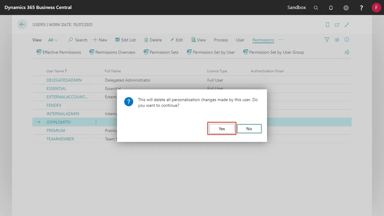Viewport: 384px width, 216px height.
Task: Open the DELEGATEDADMIN user link
Action: click(x=64, y=80)
